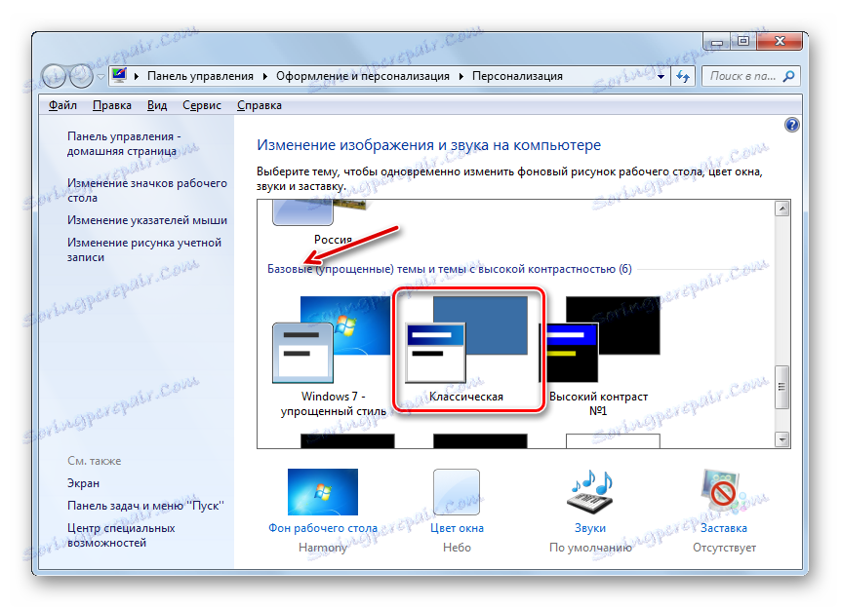The width and height of the screenshot is (841, 608).
Task: Open the Sounds (Звуки) icon
Action: 589,492
